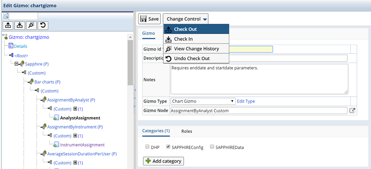Click the check-in icon in the left panel toolbar
The width and height of the screenshot is (371, 169).
pos(20,25)
